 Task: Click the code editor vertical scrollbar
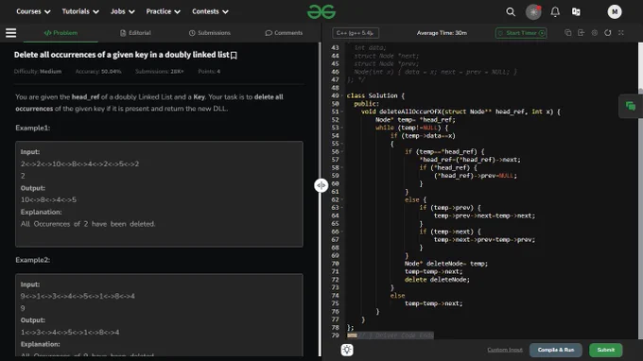(x=640, y=191)
